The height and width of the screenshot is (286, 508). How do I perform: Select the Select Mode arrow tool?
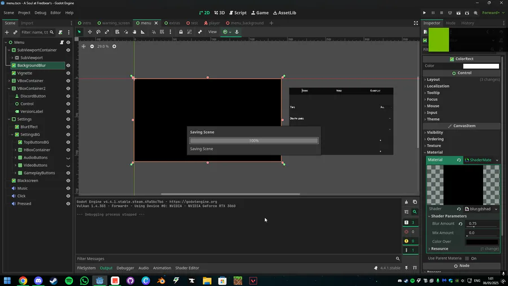point(80,32)
